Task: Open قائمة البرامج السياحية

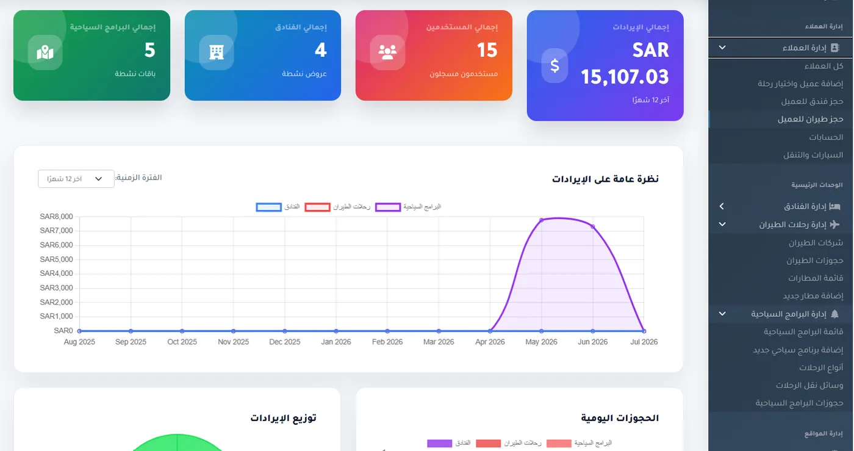Action: point(803,332)
